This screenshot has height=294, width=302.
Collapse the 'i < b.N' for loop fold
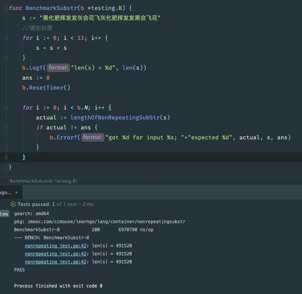(x=6, y=108)
